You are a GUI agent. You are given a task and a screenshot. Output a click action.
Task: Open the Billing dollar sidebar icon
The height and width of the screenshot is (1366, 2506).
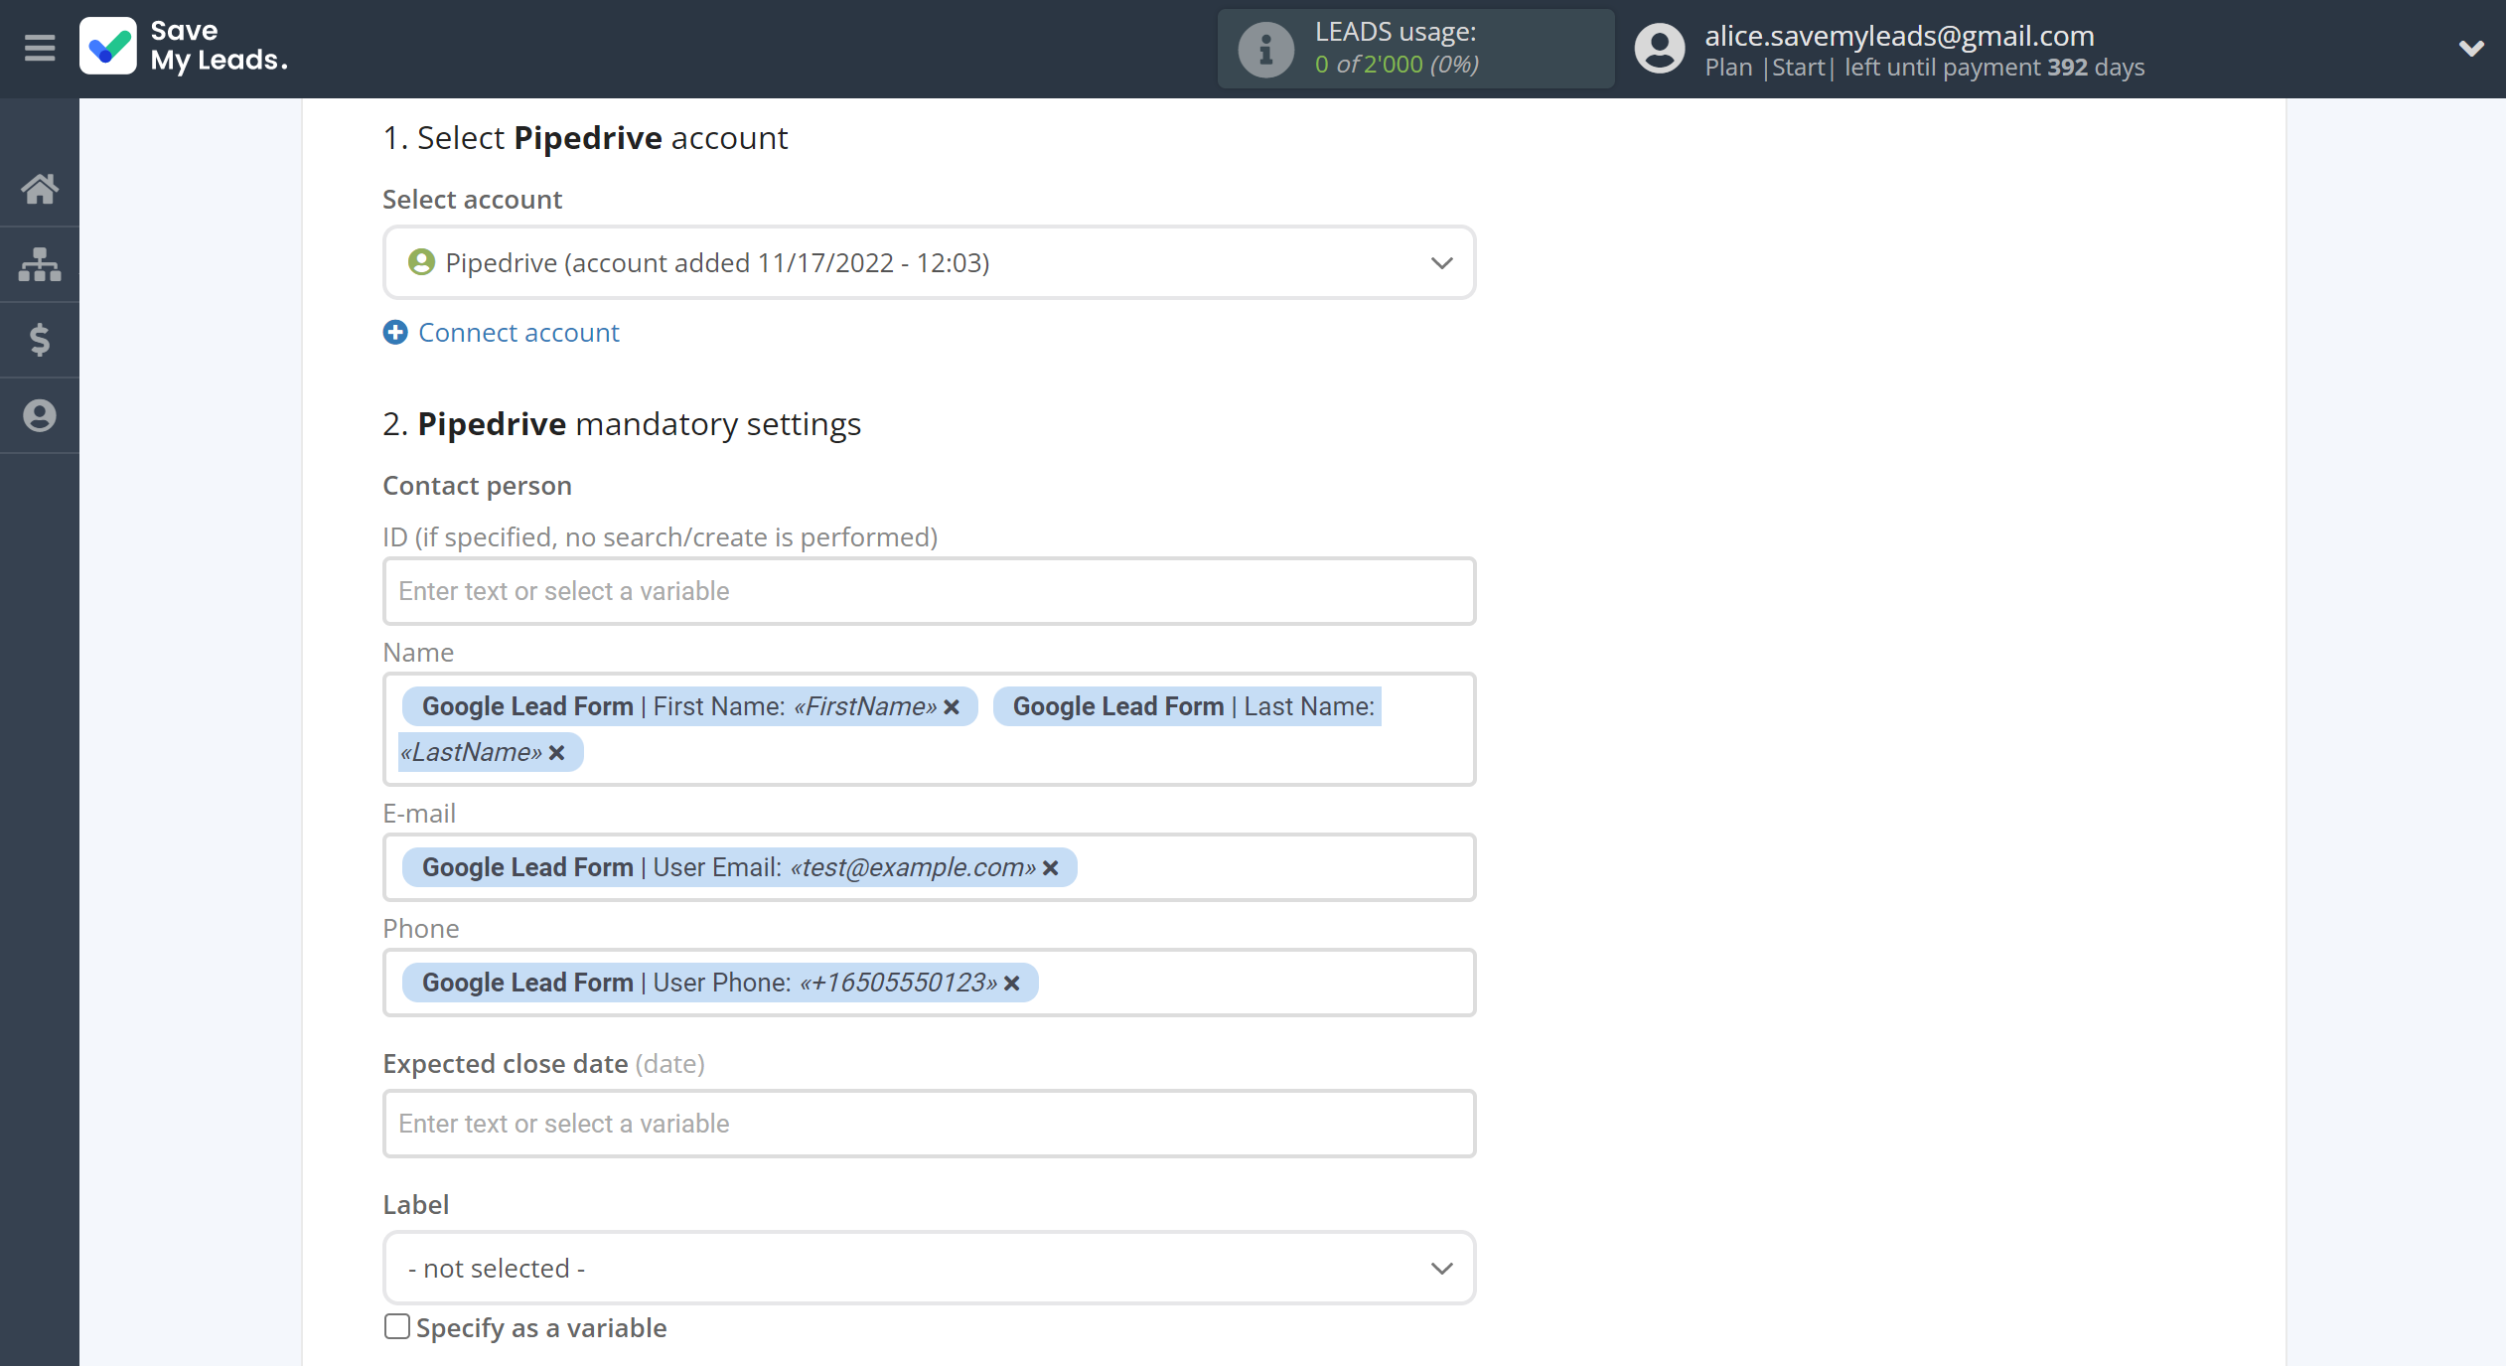coord(40,340)
